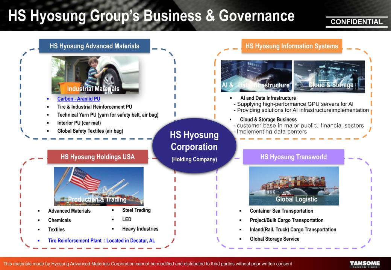Select the Cloud & Storage image
391x270 pixels.
click(x=329, y=76)
